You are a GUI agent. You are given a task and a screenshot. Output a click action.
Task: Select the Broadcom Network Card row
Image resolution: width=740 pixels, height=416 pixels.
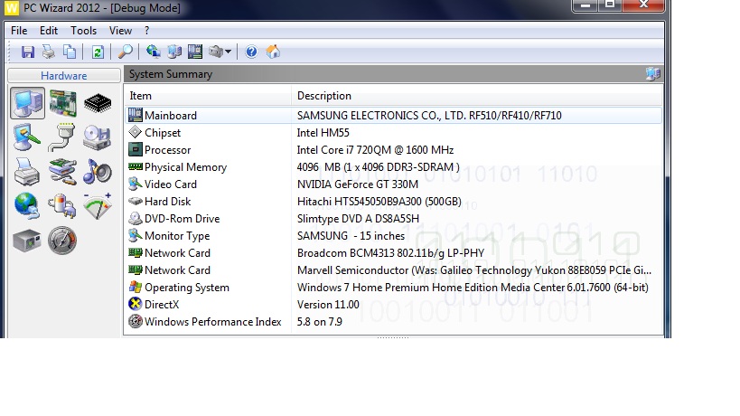[394, 253]
